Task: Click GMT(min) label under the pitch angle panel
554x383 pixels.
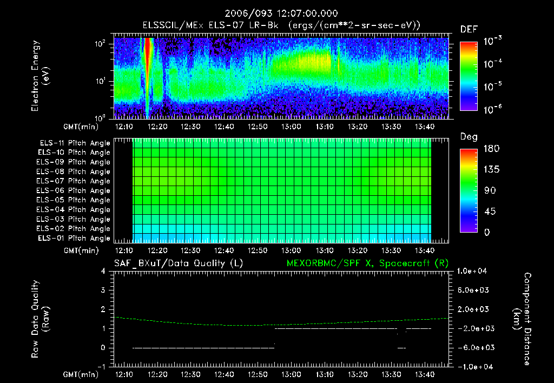Action: point(81,251)
